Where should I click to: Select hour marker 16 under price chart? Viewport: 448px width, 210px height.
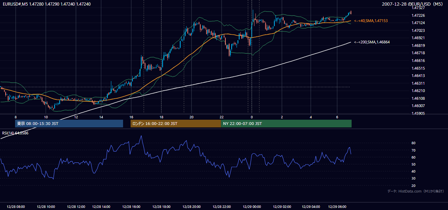(131, 117)
